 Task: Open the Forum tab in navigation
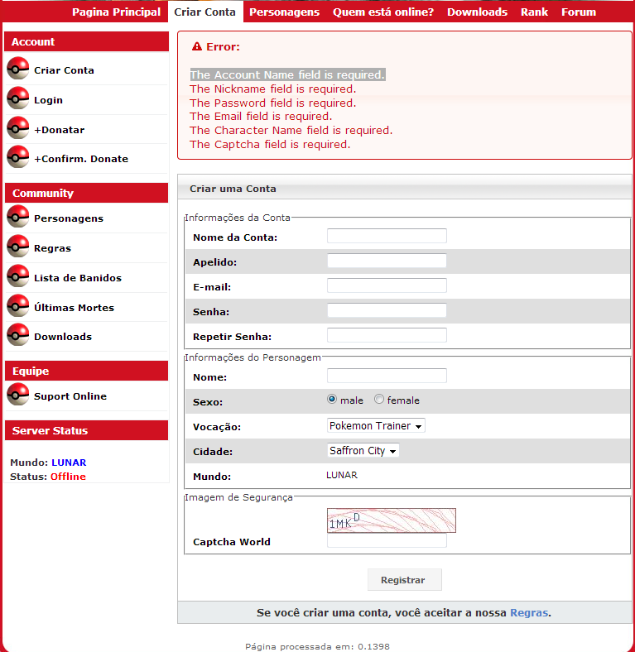point(578,12)
